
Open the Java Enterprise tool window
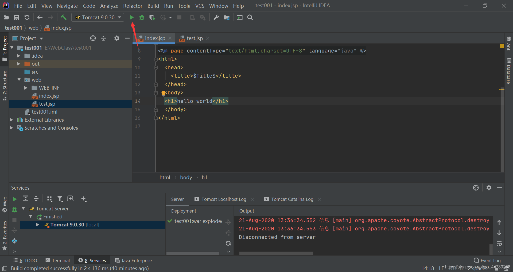[133, 260]
